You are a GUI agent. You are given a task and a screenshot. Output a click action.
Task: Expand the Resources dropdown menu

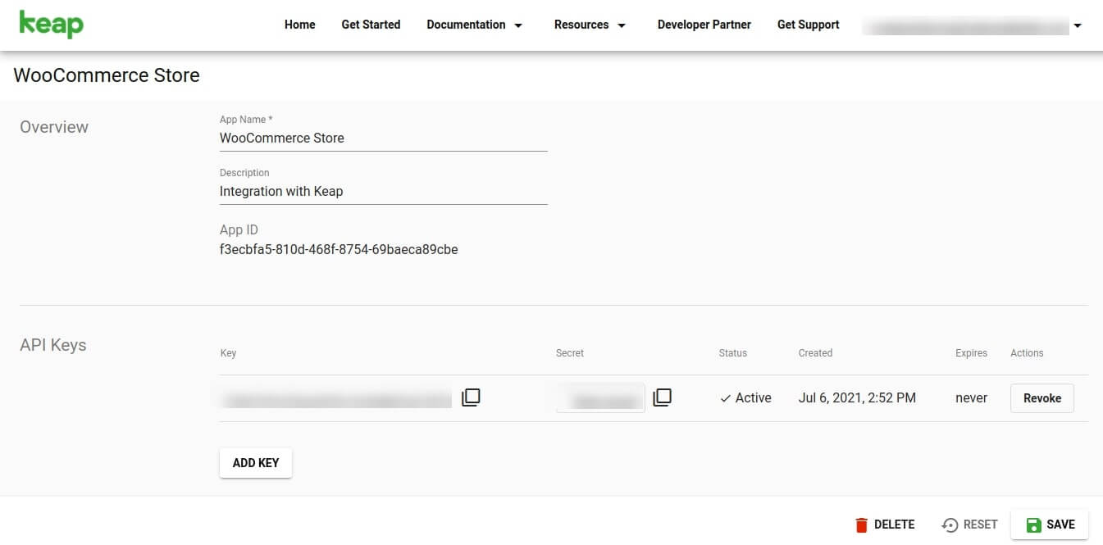point(590,25)
